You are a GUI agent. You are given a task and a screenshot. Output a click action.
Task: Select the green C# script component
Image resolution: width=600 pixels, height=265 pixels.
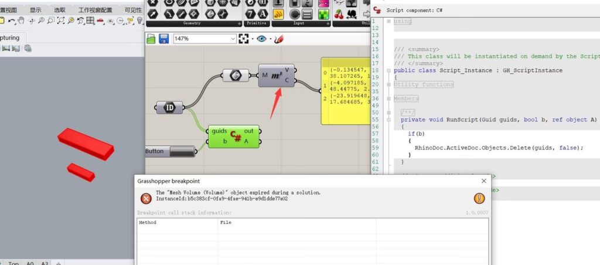(236, 136)
